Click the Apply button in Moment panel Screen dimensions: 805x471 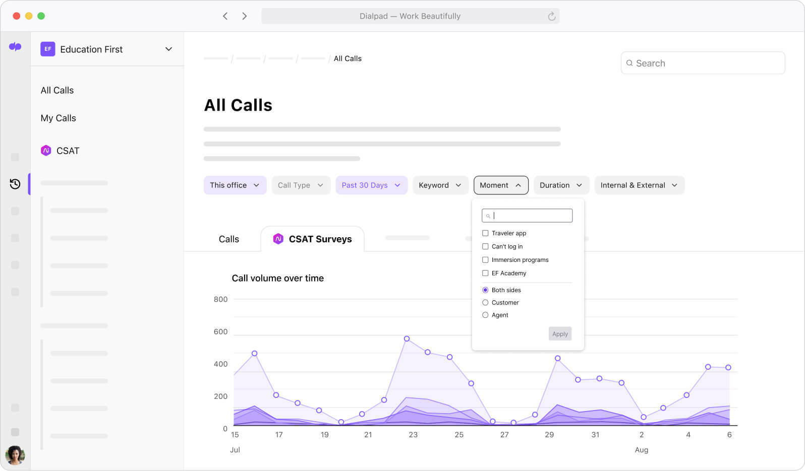pos(560,333)
